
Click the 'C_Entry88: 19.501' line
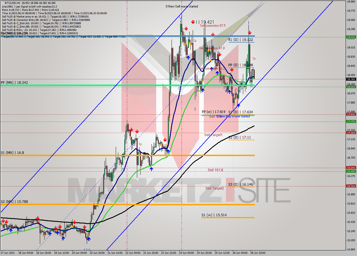pos(41,26)
